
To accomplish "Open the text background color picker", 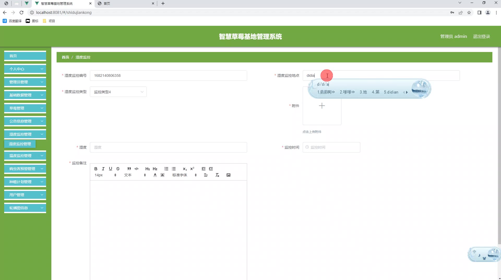I will pos(163,175).
